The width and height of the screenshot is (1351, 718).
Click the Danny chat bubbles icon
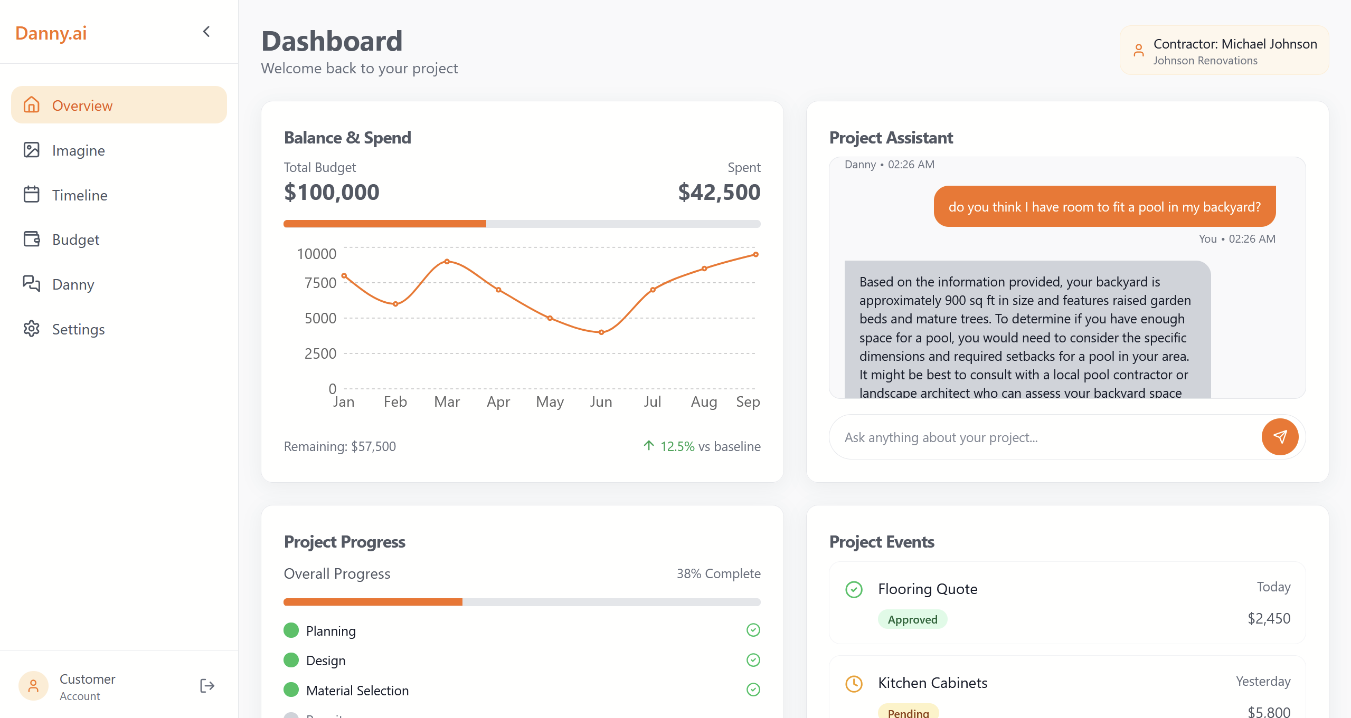coord(32,284)
